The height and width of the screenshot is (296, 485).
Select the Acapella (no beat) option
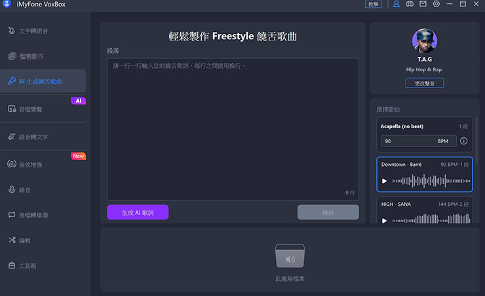(425, 135)
